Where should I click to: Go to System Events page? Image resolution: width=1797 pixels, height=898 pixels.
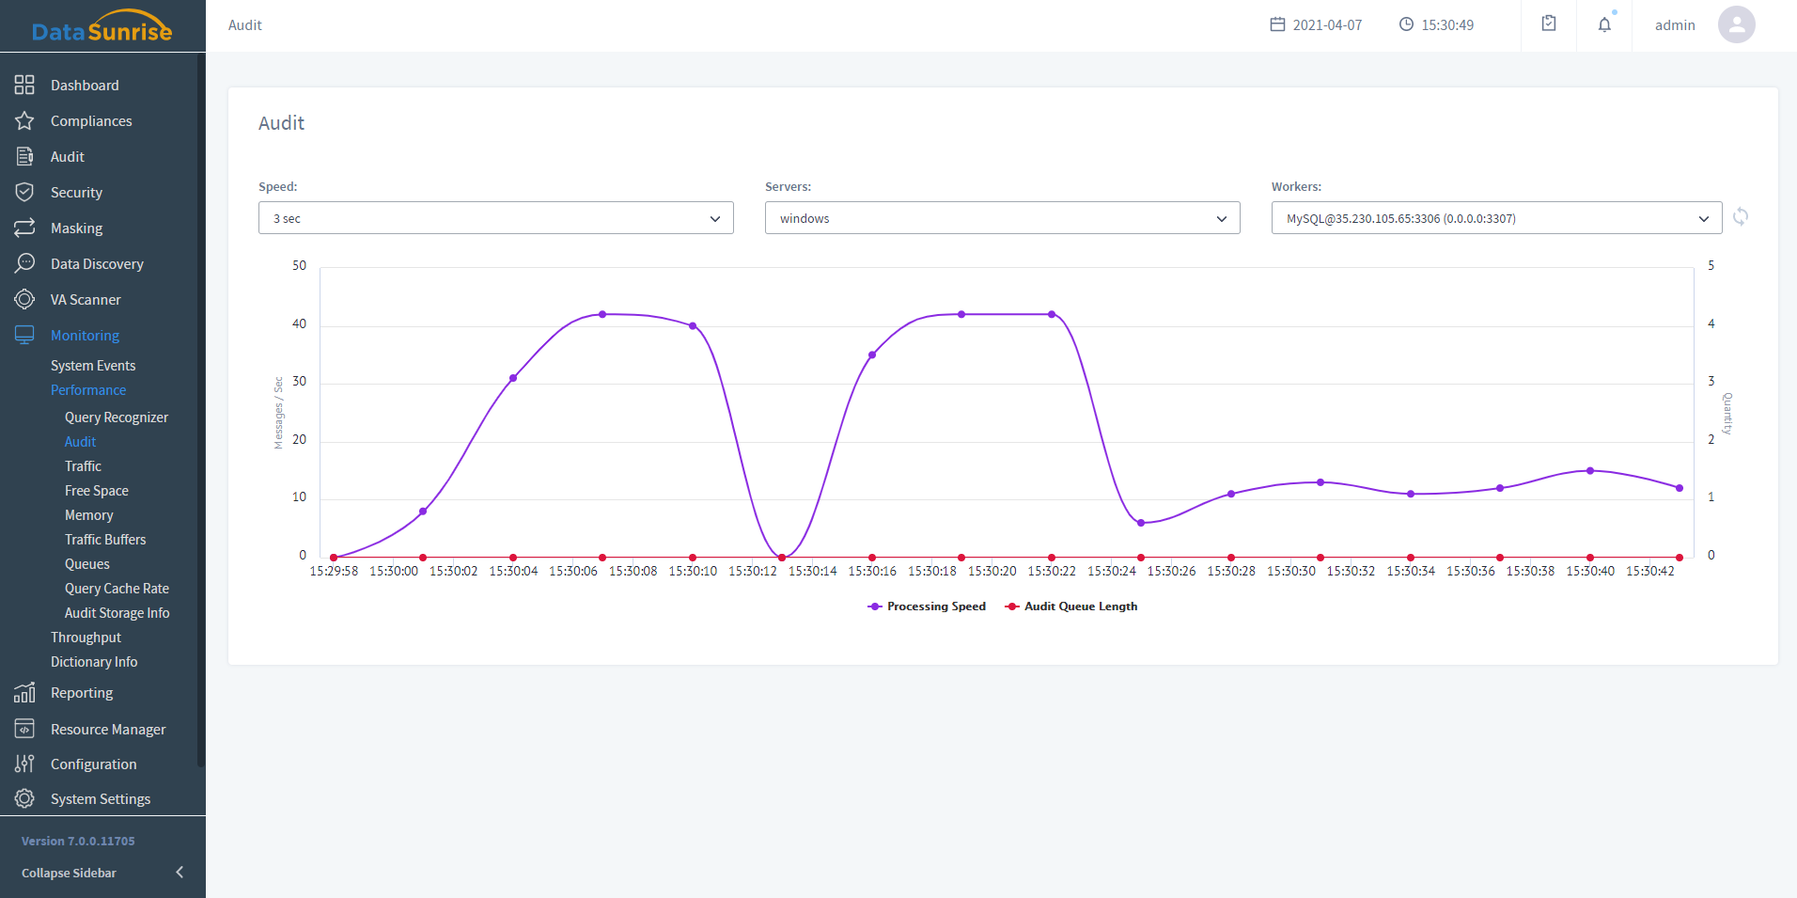point(93,366)
